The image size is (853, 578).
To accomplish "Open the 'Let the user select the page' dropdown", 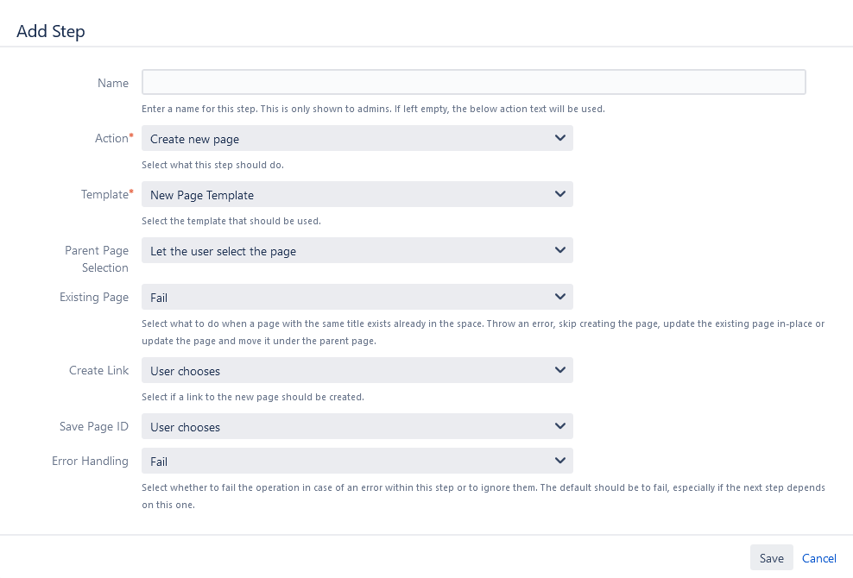I will point(345,251).
